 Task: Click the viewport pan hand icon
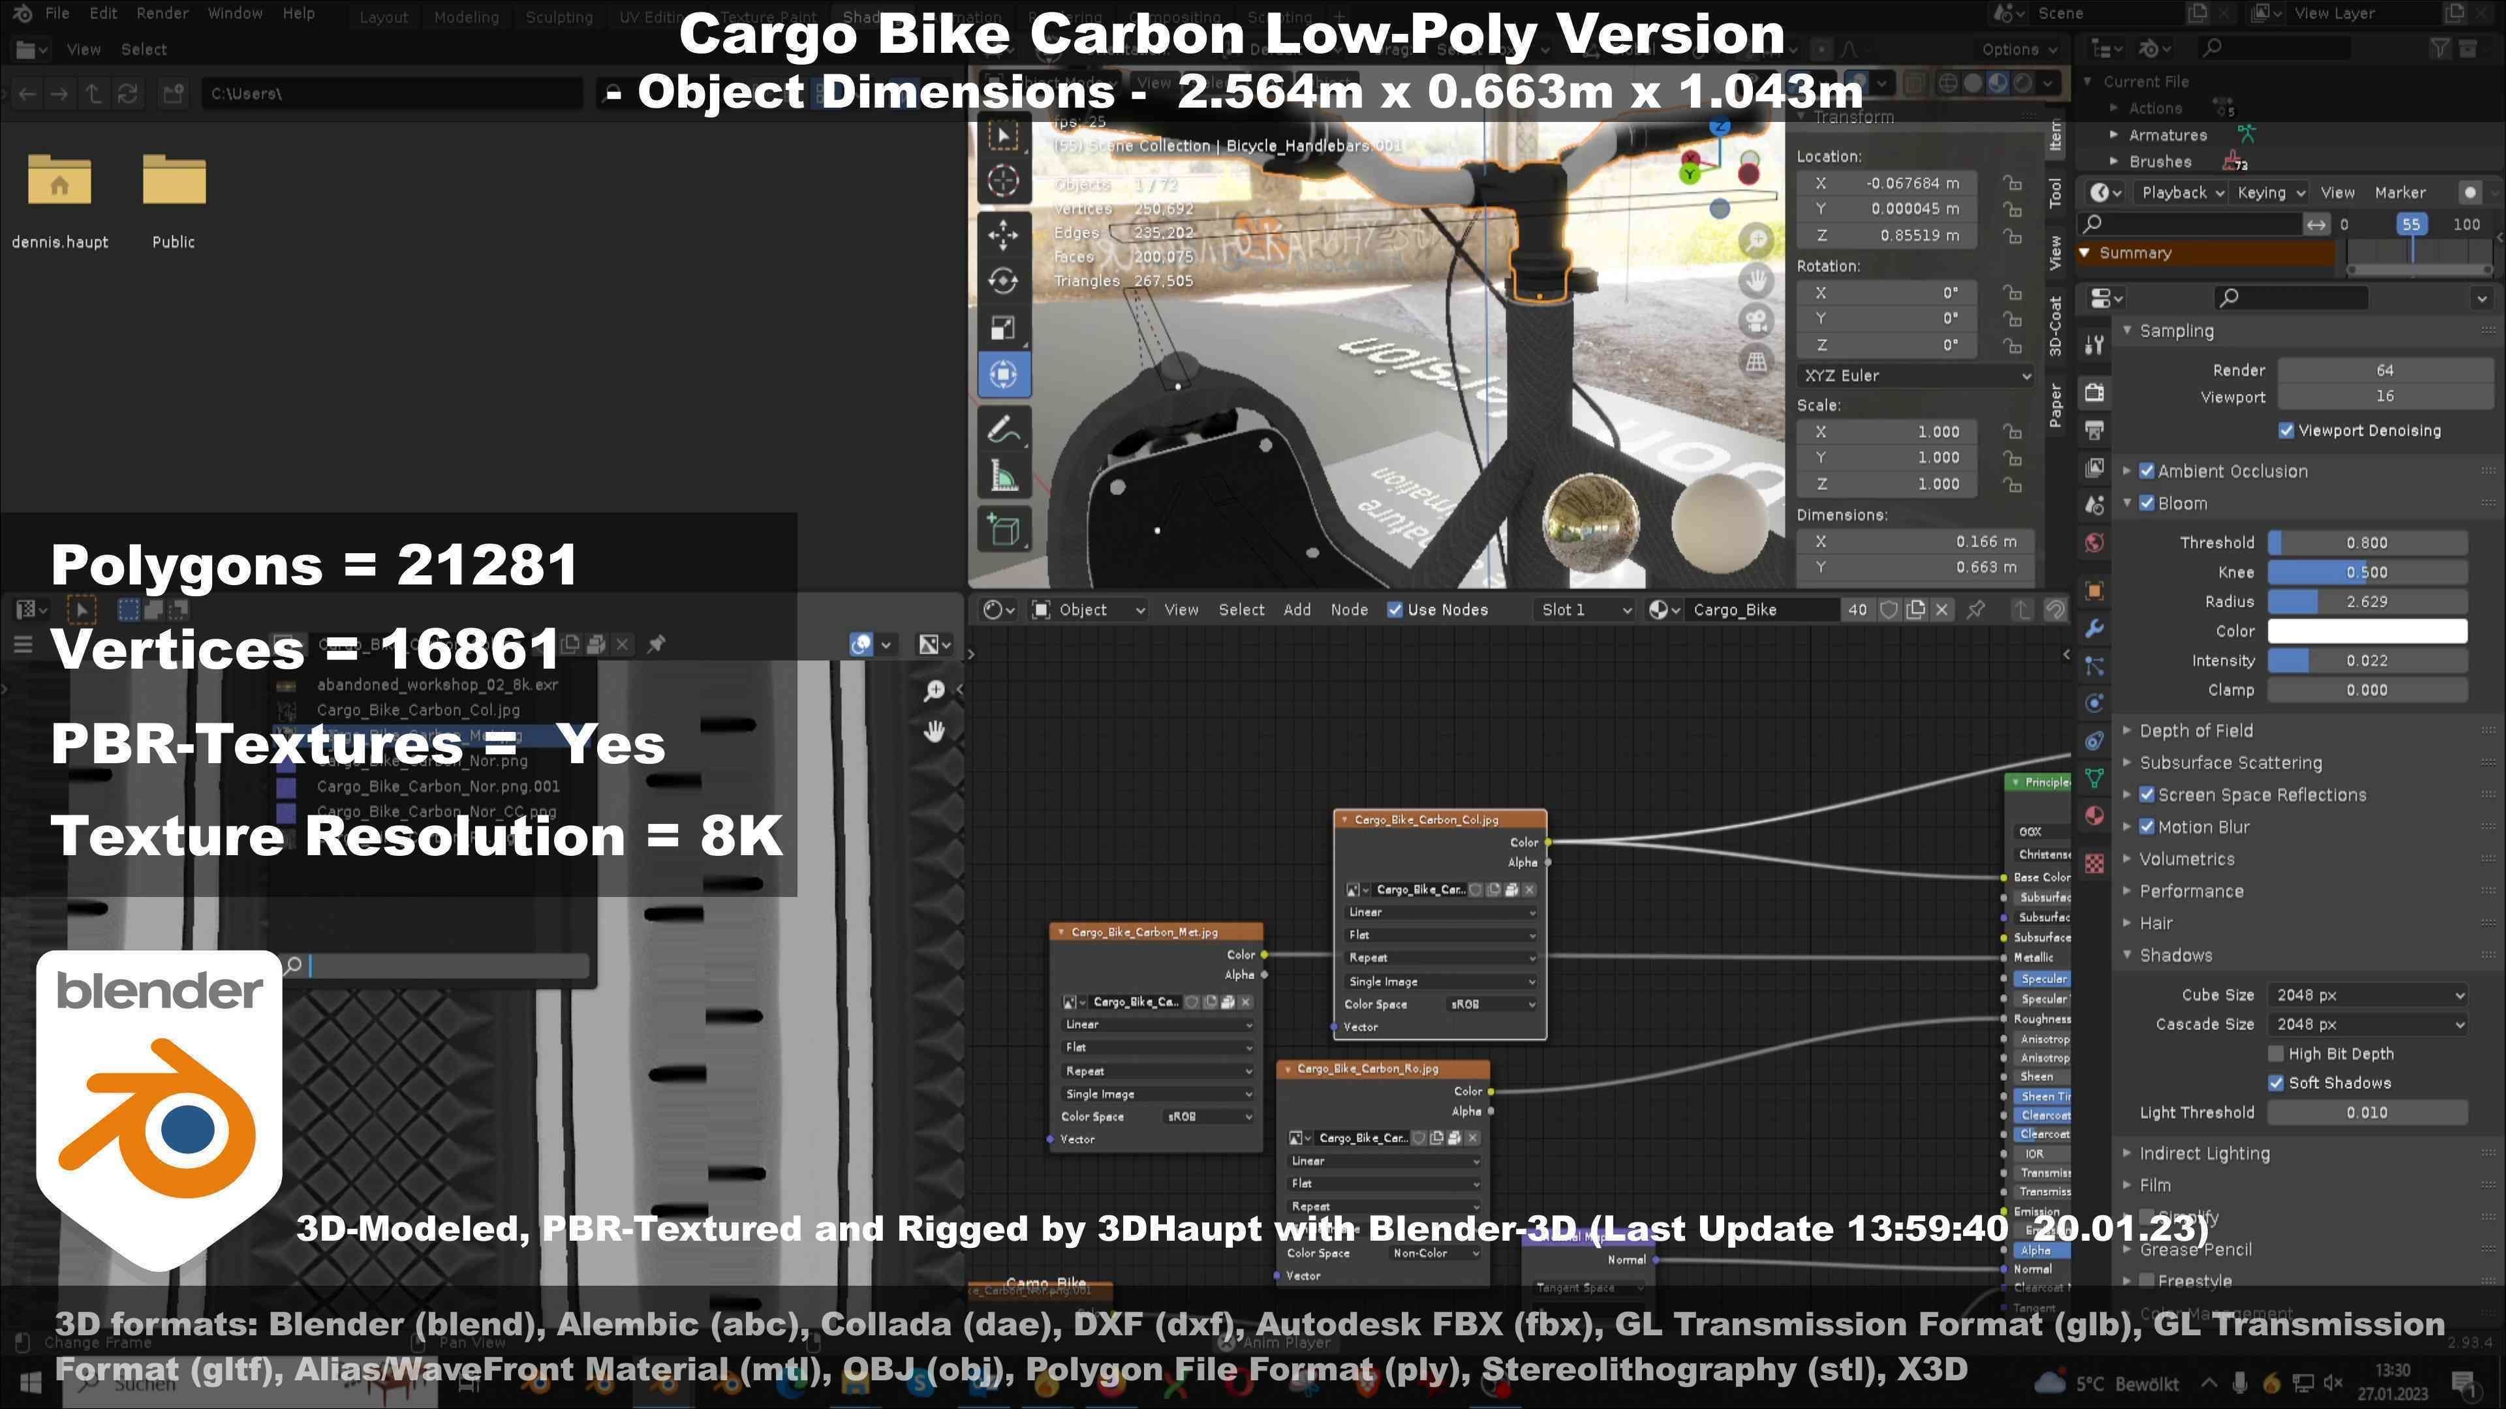pyautogui.click(x=1756, y=280)
